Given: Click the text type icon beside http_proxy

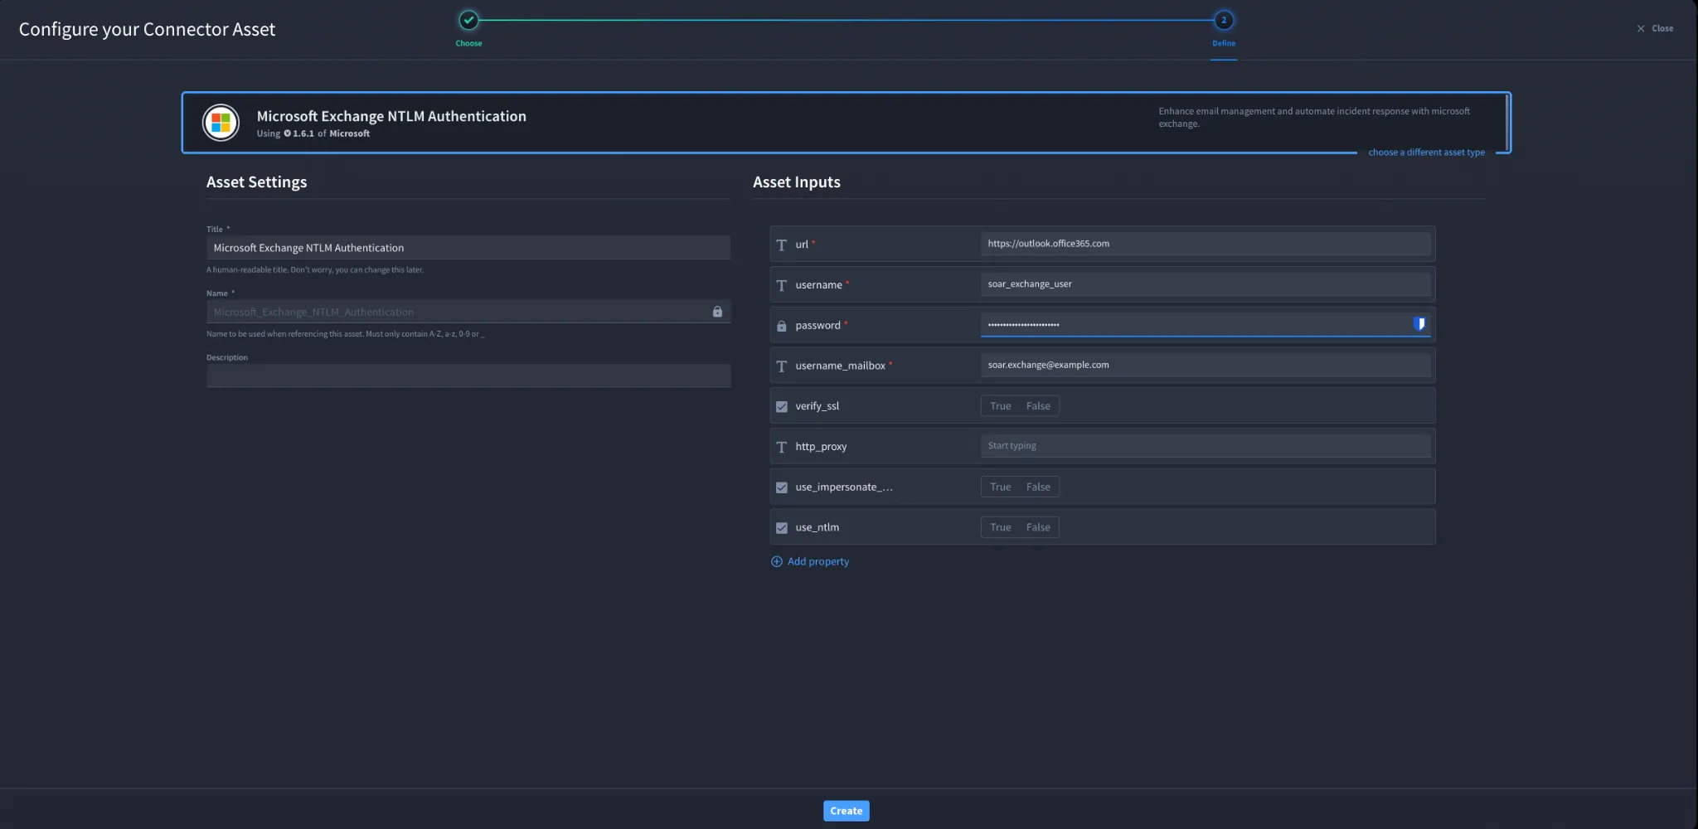Looking at the screenshot, I should click(x=781, y=447).
